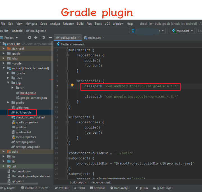Select android build.gradle in tree
202x192 pixels.
24,112
